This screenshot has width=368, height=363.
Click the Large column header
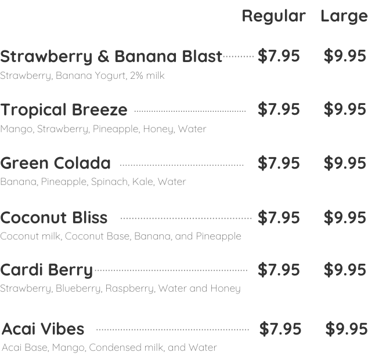pyautogui.click(x=344, y=16)
